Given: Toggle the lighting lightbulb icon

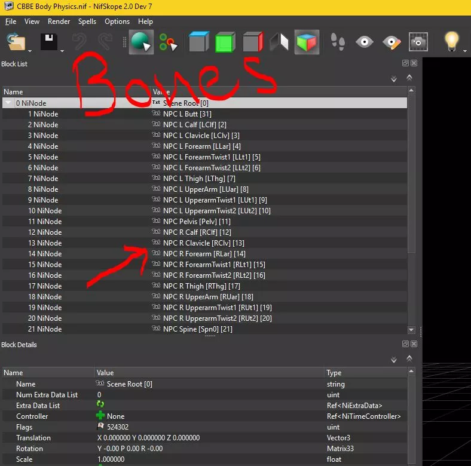Looking at the screenshot, I should click(x=451, y=41).
